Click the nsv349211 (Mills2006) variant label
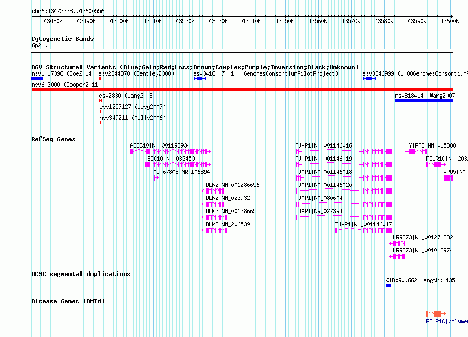This screenshot has height=337, width=468. click(x=133, y=118)
